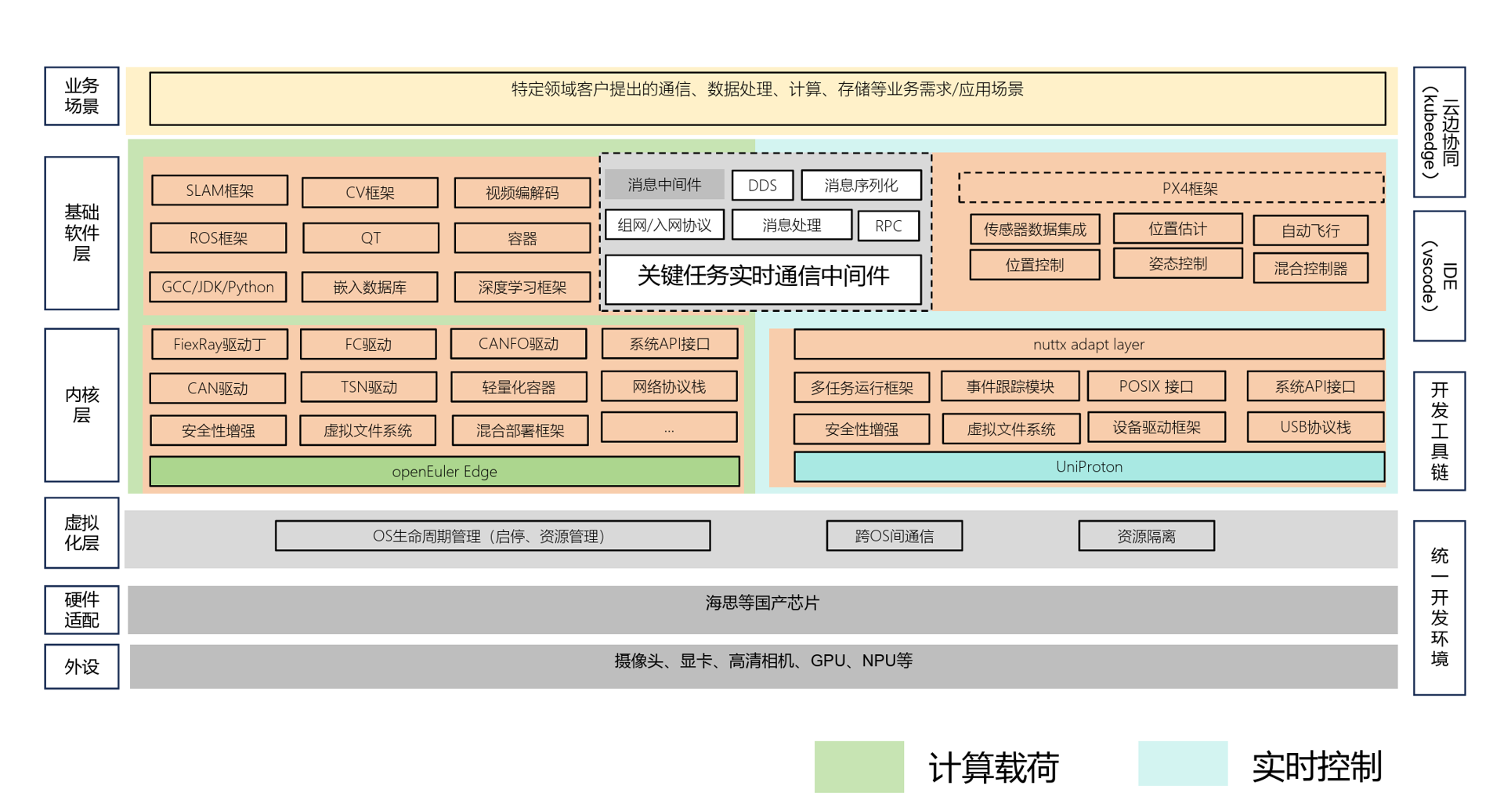Select the 虚拟化层 layer label

(x=81, y=533)
